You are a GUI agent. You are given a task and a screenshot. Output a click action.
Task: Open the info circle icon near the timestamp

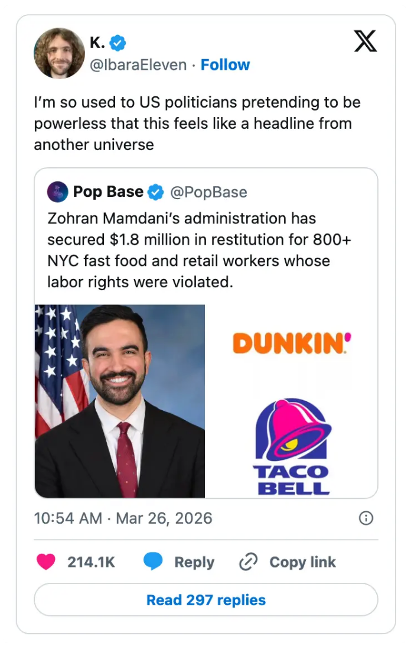(366, 517)
